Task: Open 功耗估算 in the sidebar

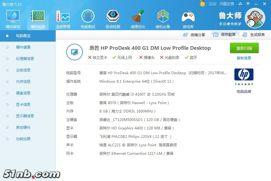Action: point(23,139)
